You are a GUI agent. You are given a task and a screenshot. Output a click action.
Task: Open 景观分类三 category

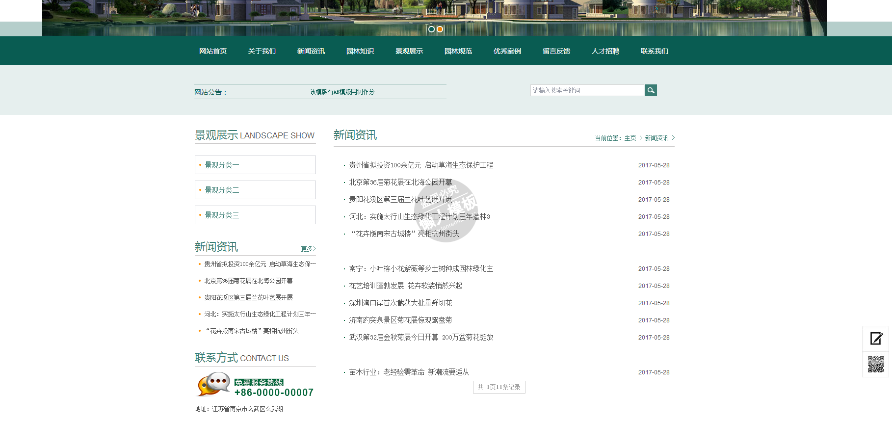(222, 215)
